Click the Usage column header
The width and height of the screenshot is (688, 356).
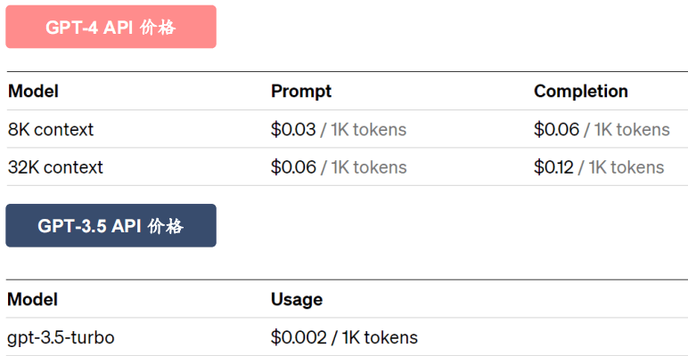point(297,299)
